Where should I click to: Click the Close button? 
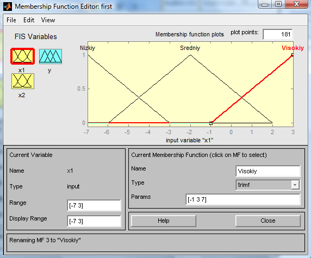(268, 221)
